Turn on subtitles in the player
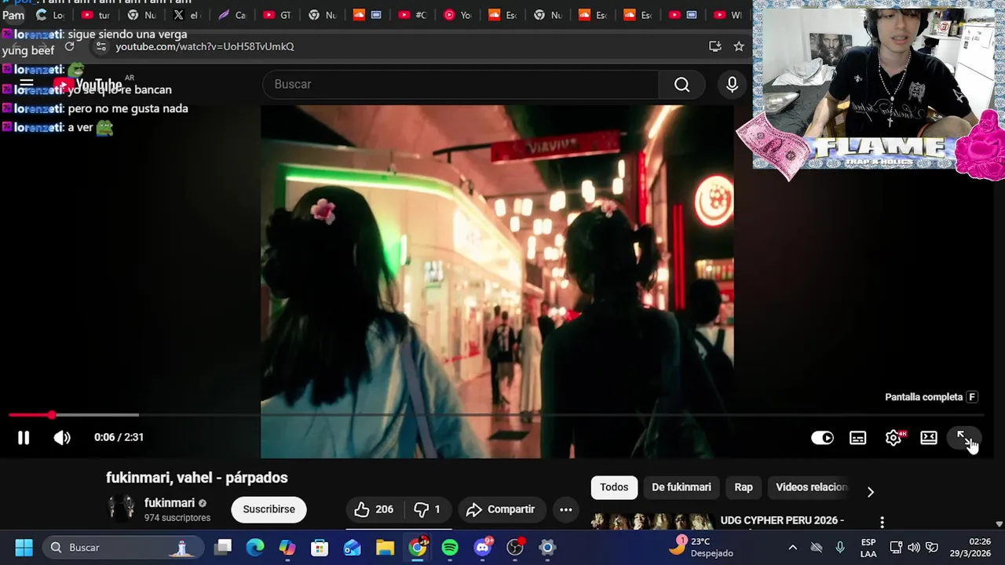Viewport: 1005px width, 565px height. (x=857, y=438)
